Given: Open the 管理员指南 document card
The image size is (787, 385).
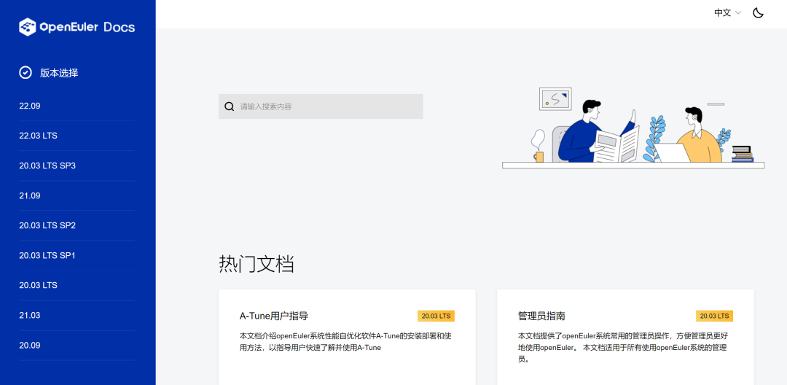Looking at the screenshot, I should (x=625, y=338).
